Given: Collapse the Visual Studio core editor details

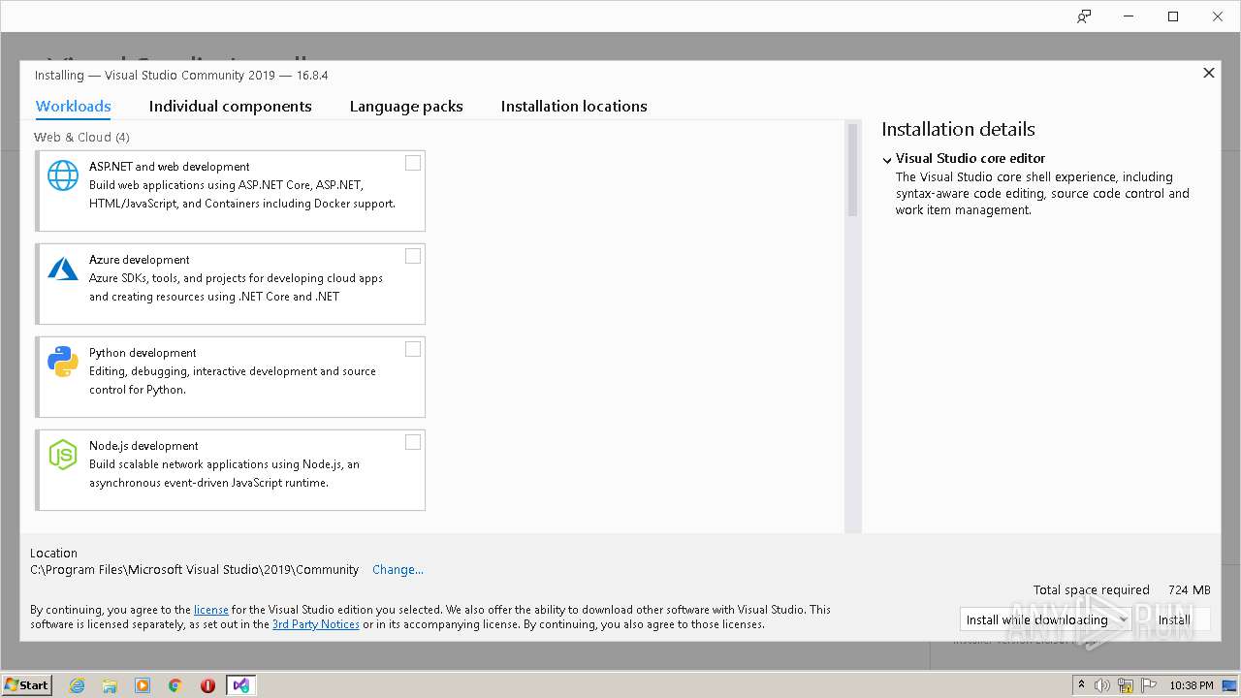Looking at the screenshot, I should pyautogui.click(x=887, y=160).
